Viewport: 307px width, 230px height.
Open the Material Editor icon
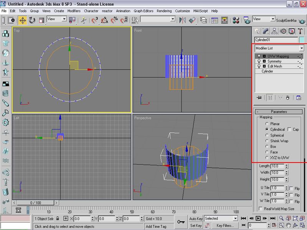(236, 20)
